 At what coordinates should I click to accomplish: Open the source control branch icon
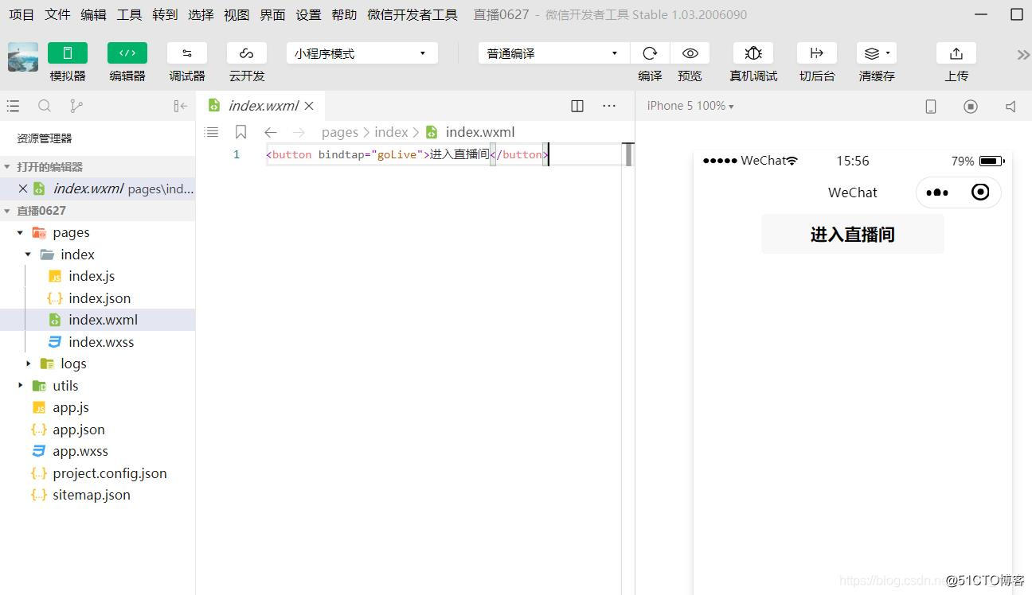76,106
